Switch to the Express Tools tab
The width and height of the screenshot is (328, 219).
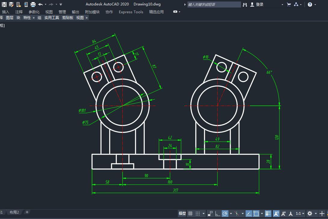131,12
